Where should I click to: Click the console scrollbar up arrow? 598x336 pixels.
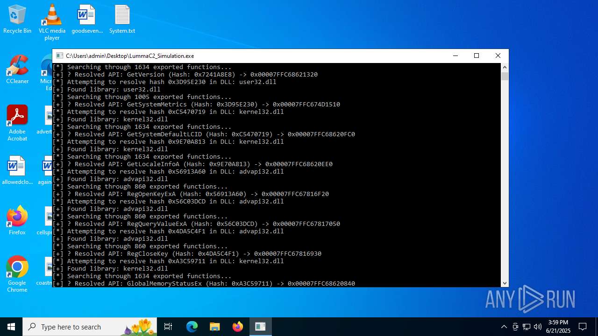point(505,67)
